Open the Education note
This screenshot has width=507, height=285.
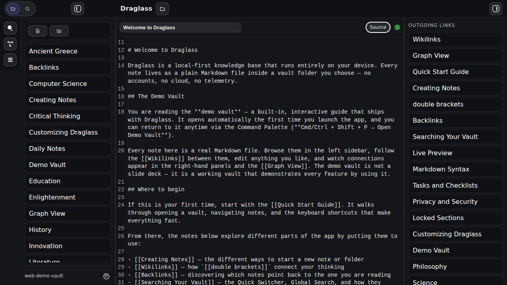point(68,181)
